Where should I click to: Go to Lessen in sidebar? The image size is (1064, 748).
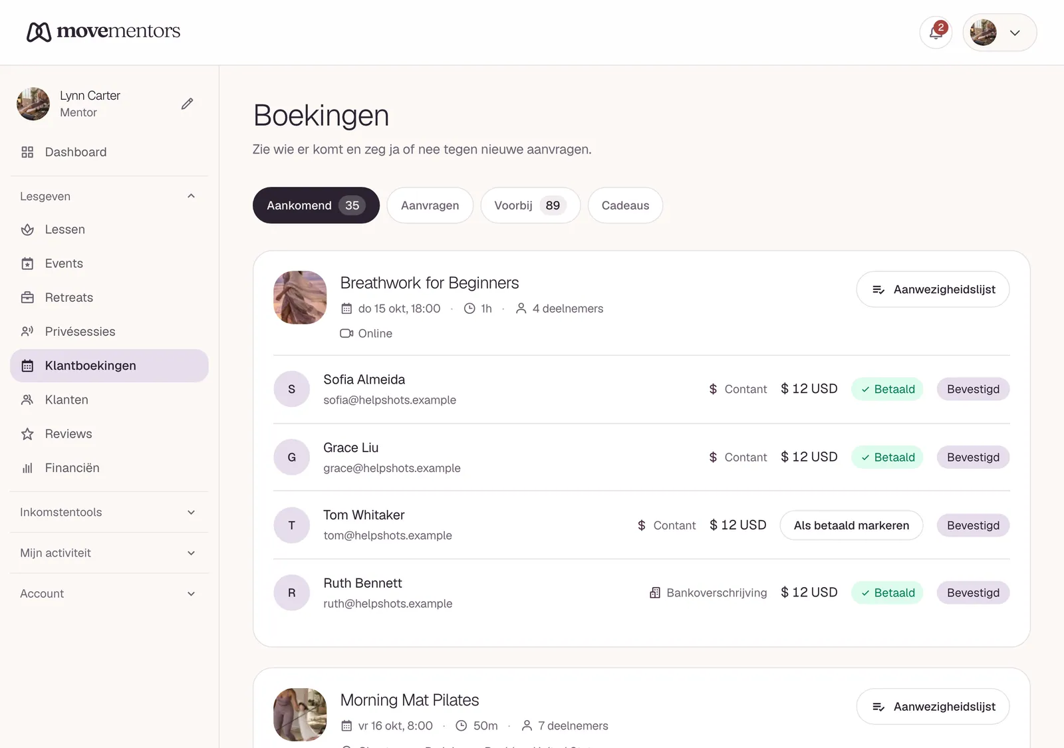click(x=109, y=229)
